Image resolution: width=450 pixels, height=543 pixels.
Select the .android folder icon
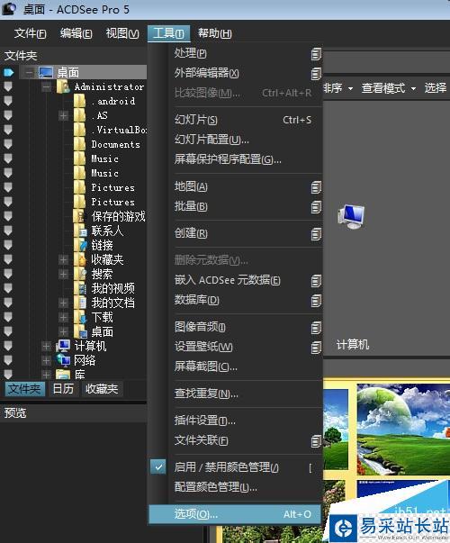click(80, 101)
